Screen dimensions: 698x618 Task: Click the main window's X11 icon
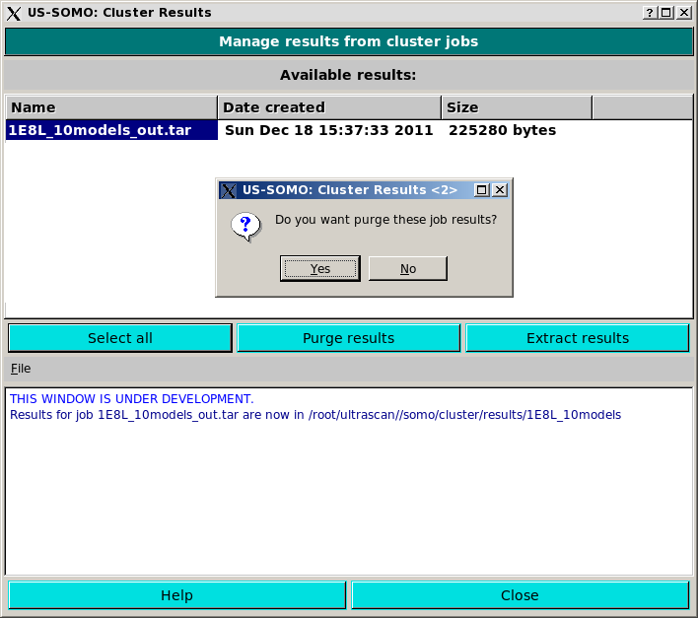(x=14, y=14)
